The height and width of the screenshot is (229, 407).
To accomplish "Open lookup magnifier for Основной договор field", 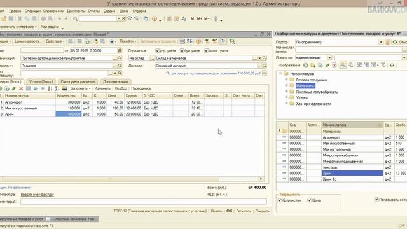I will (265, 66).
